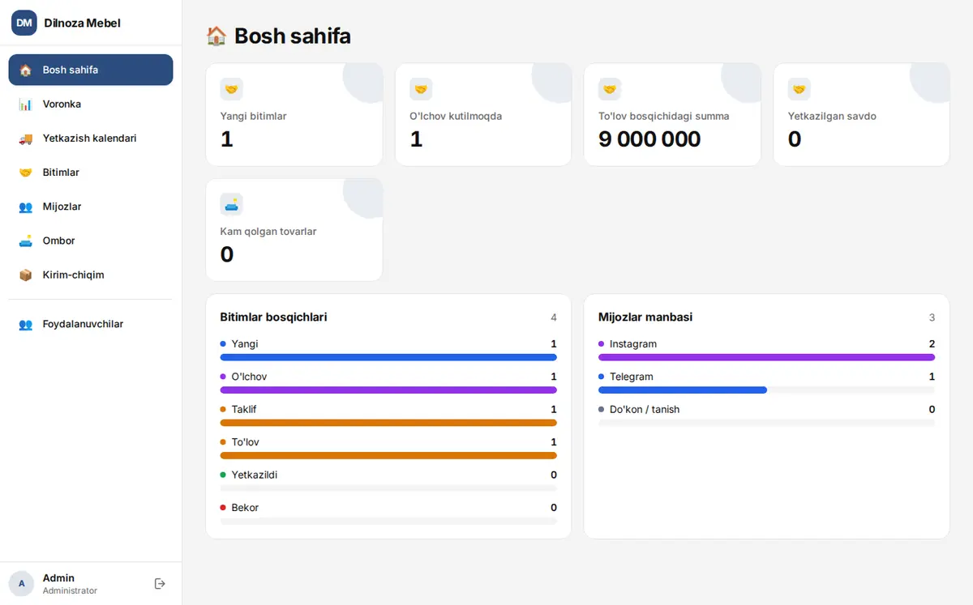
Task: Click the sofa icon on Kam qolgan tovarlar card
Action: 231,204
